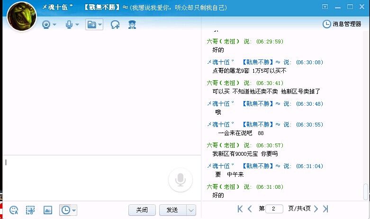Image resolution: width=370 pixels, height=219 pixels.
Task: Start a voice call with the microphone icon
Action: 69,24
